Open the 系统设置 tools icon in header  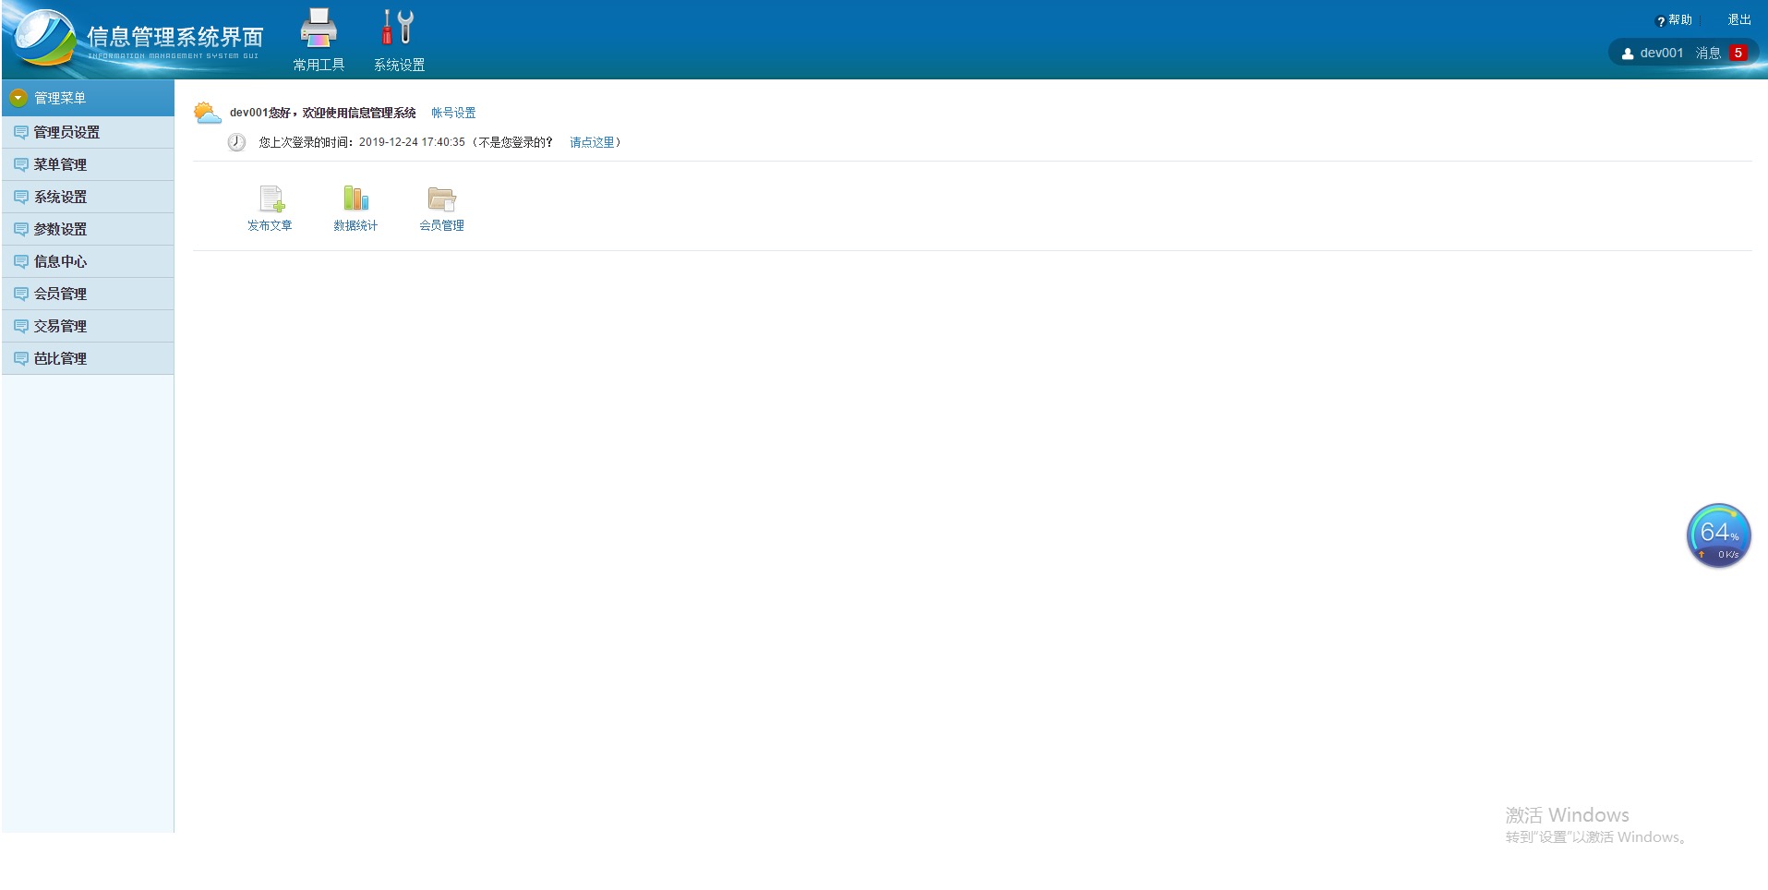(399, 28)
